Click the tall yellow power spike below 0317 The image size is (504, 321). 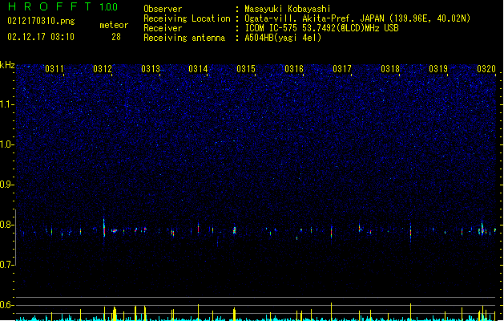pyautogui.click(x=332, y=311)
